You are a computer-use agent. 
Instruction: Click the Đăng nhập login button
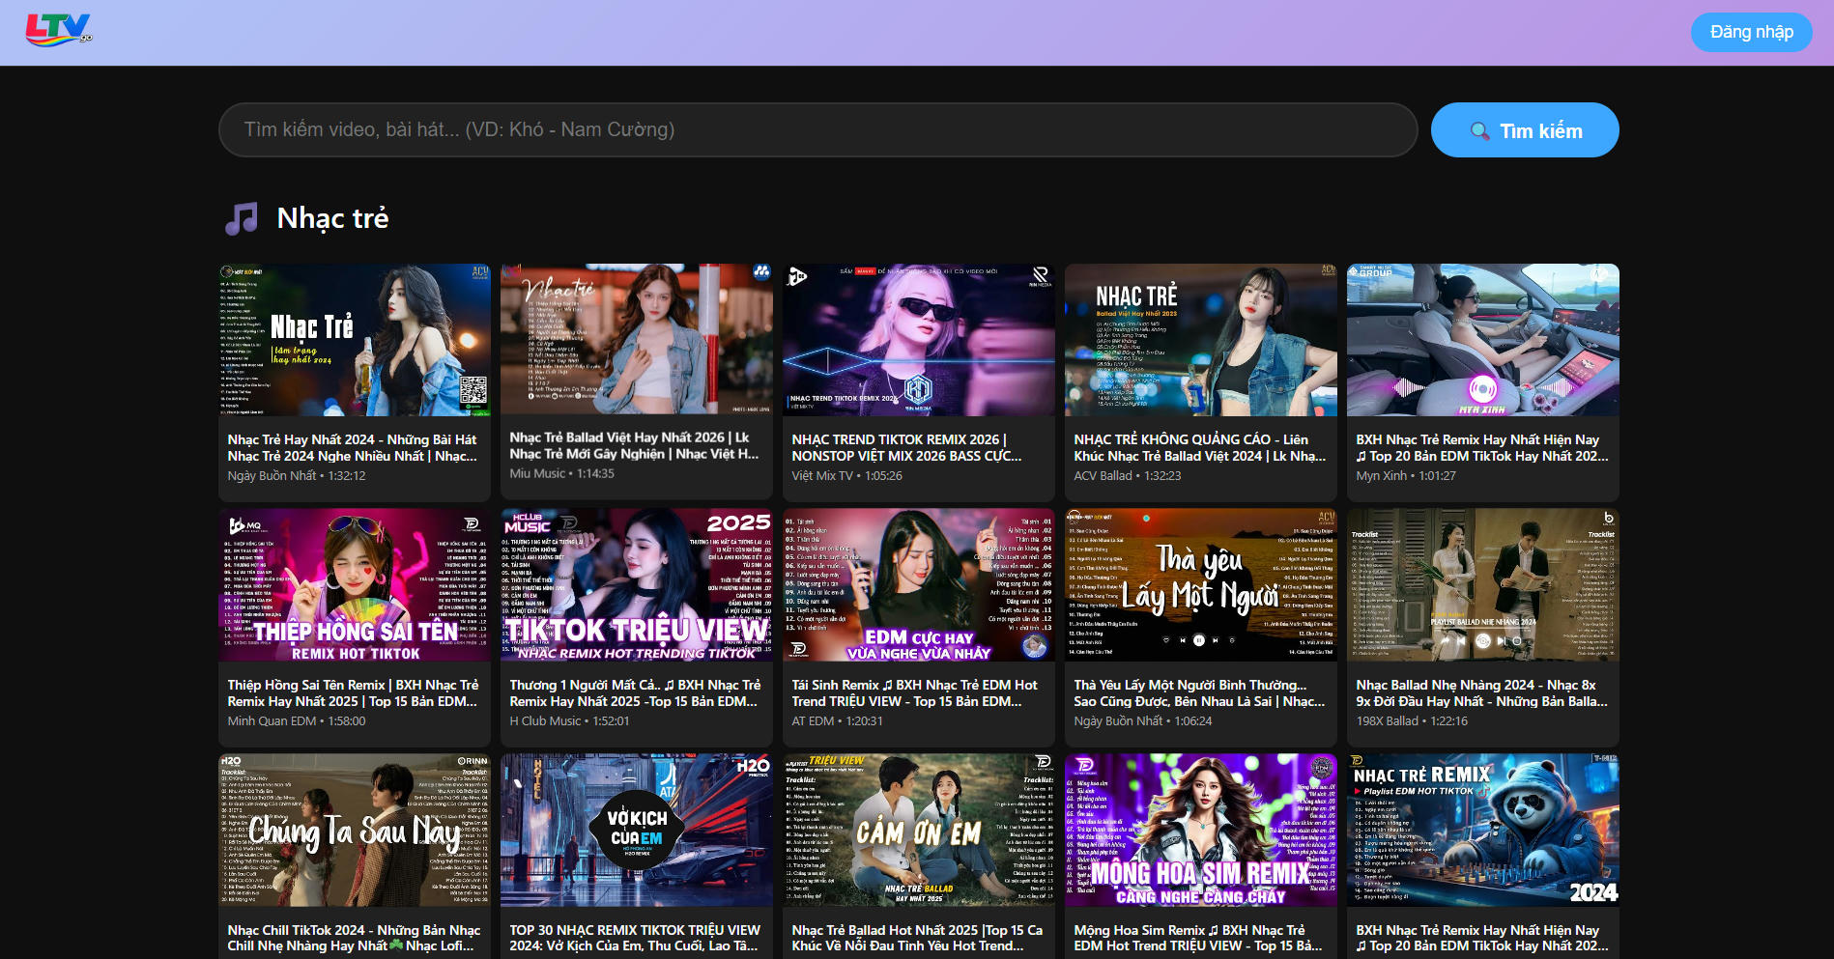click(x=1750, y=32)
